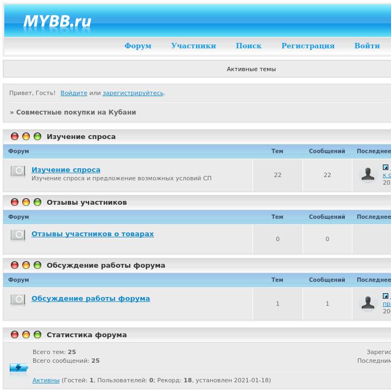The image size is (391, 391).
Task: Click the forum description about условий СП
Action: pyautogui.click(x=122, y=178)
